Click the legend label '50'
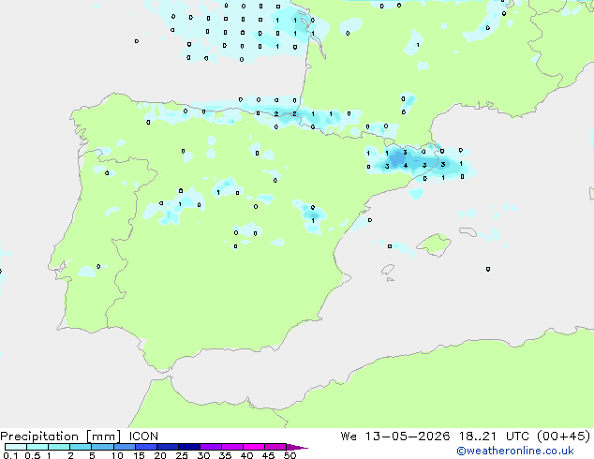This screenshot has width=594, height=459. 290,455
